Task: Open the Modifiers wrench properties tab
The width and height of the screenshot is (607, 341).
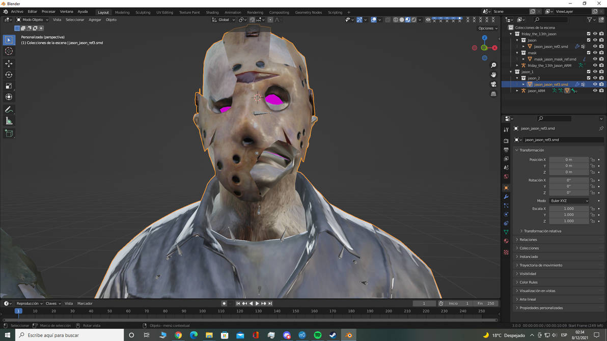Action: (506, 197)
